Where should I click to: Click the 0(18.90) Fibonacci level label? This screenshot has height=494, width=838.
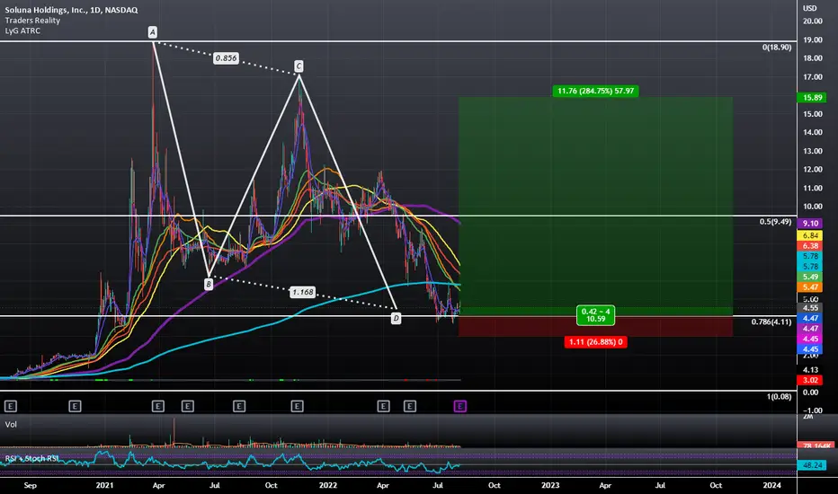pyautogui.click(x=777, y=47)
